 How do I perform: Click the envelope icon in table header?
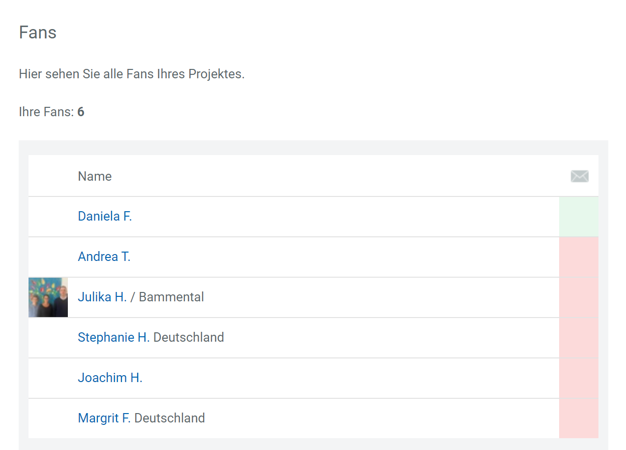click(x=579, y=176)
